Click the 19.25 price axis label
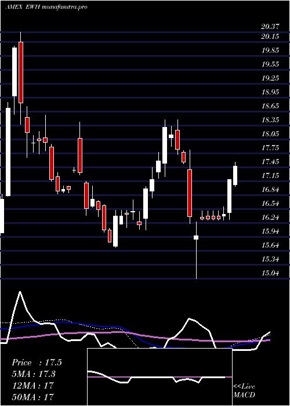 270,78
